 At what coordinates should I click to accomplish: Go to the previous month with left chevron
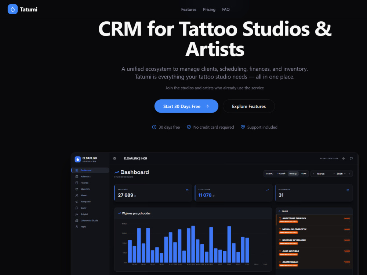(x=314, y=174)
